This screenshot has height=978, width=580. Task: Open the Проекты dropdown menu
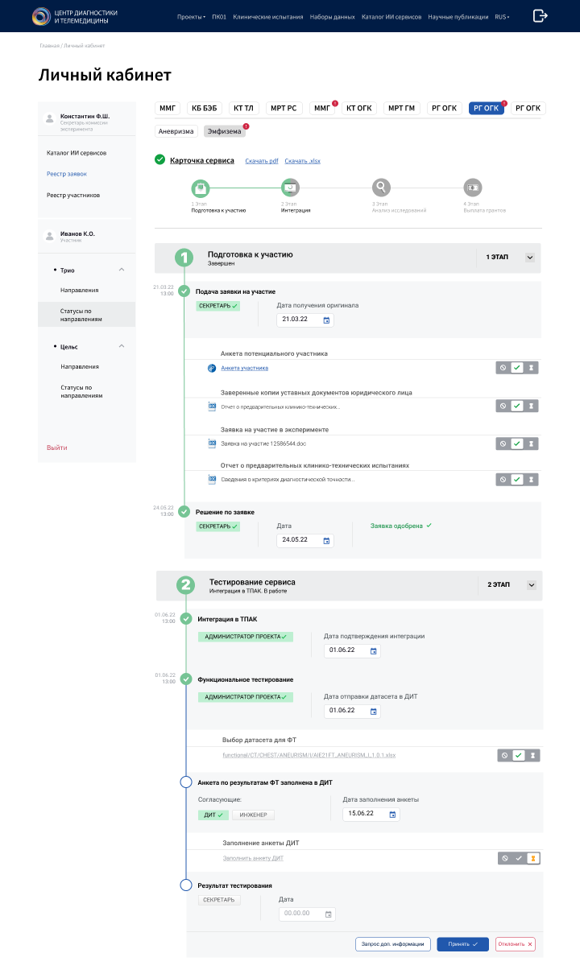(191, 17)
